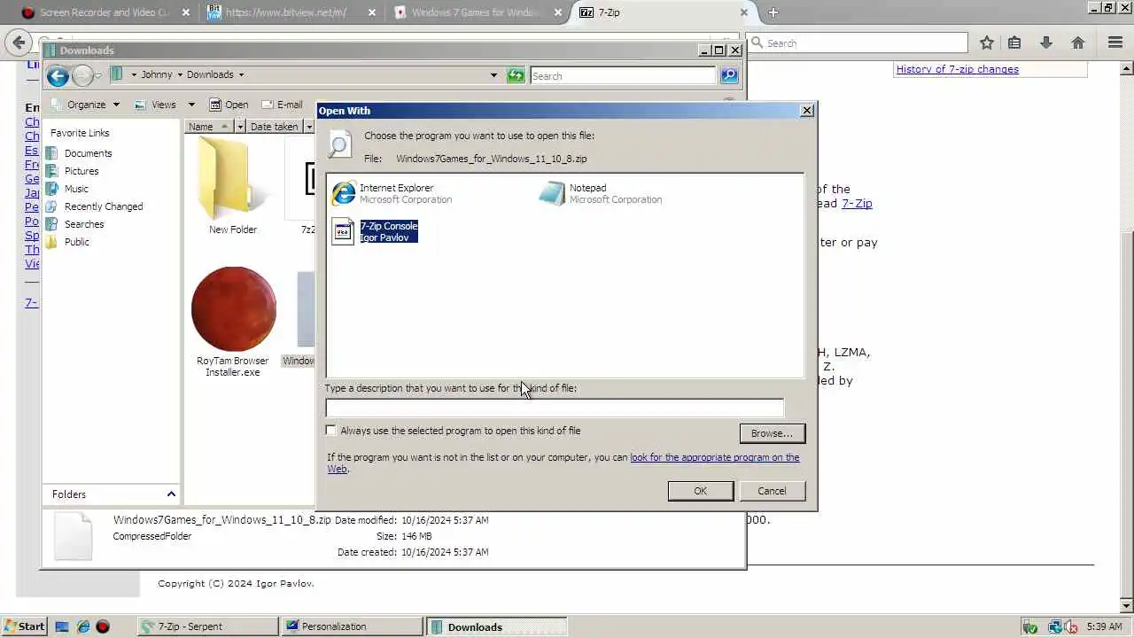Bookmark this page with the star icon
1134x638 pixels.
pyautogui.click(x=987, y=43)
